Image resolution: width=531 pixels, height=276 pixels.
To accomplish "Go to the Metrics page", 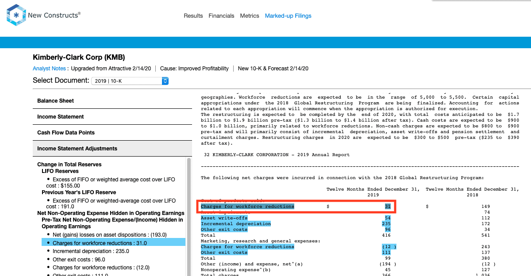I will (250, 16).
